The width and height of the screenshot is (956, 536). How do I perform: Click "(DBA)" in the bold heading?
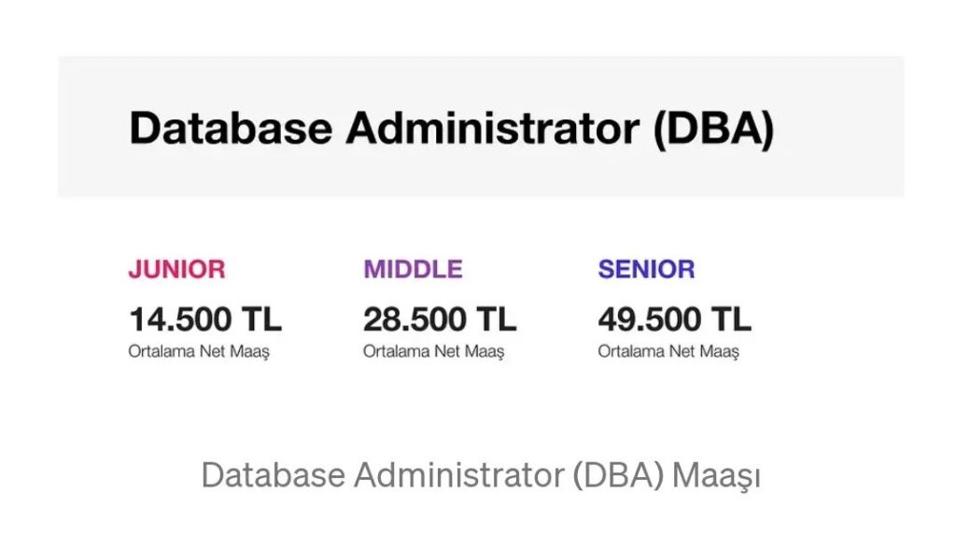712,128
